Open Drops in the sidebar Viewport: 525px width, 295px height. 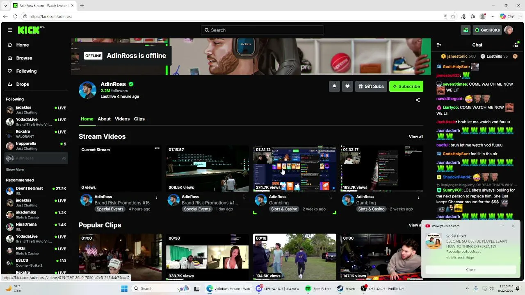[23, 84]
